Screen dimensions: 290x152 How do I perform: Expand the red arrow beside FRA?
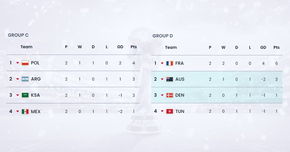click(162, 63)
